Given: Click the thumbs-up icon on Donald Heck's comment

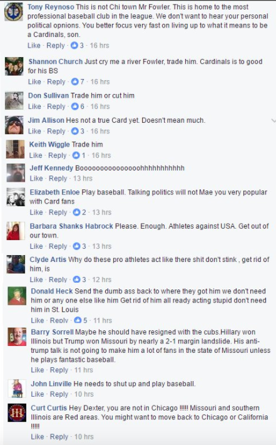Looking at the screenshot, I should [78, 320].
